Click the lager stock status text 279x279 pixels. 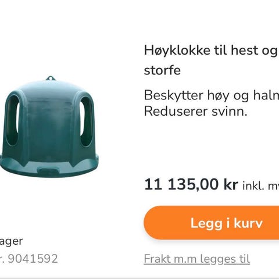click(x=11, y=242)
